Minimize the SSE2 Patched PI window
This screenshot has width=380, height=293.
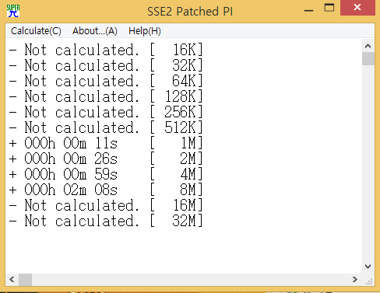click(308, 9)
